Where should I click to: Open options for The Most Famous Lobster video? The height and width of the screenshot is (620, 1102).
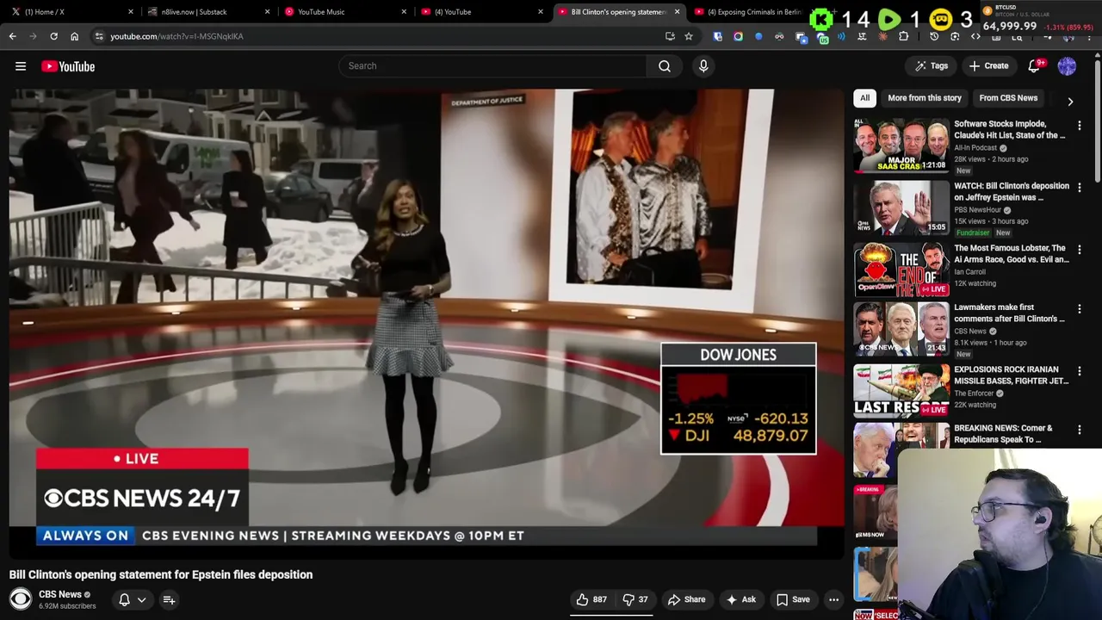point(1080,250)
